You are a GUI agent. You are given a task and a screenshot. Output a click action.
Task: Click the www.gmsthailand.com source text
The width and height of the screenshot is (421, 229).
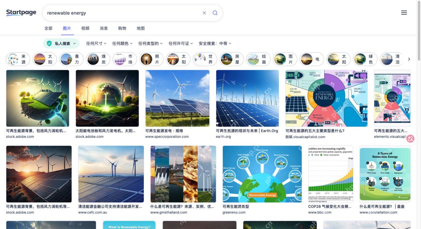click(x=169, y=212)
